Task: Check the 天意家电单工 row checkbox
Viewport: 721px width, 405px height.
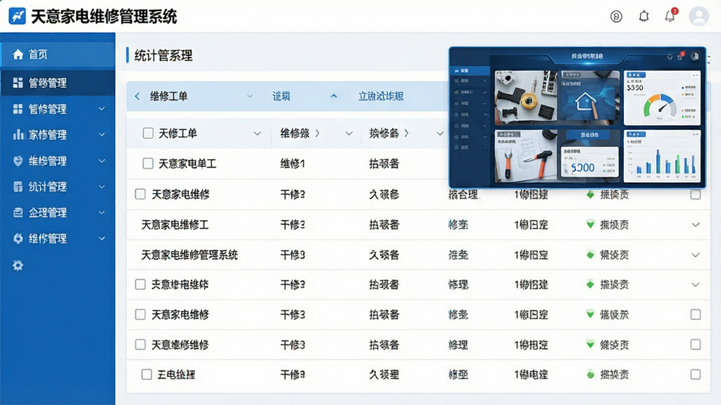Action: point(148,163)
